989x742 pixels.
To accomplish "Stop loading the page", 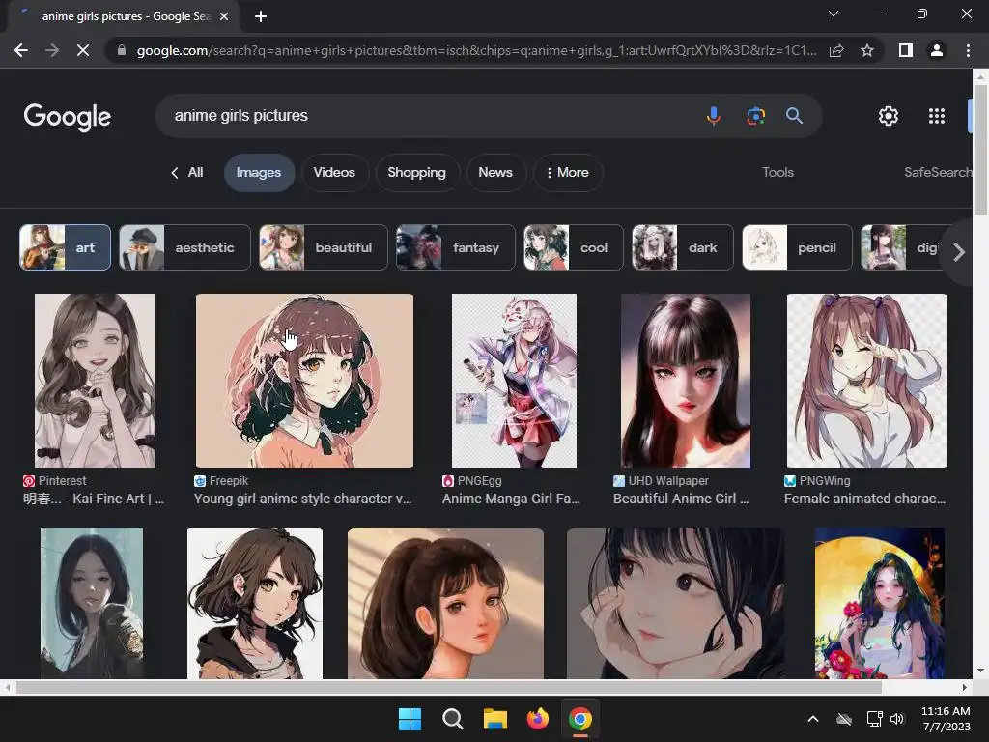I will click(83, 50).
